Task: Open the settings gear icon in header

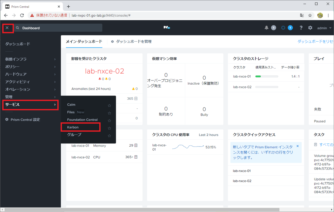Action: (x=310, y=28)
